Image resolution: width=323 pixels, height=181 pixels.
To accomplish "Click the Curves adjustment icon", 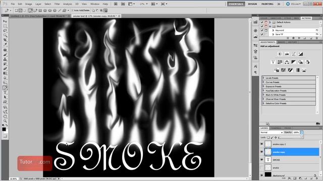I will coord(294,54).
